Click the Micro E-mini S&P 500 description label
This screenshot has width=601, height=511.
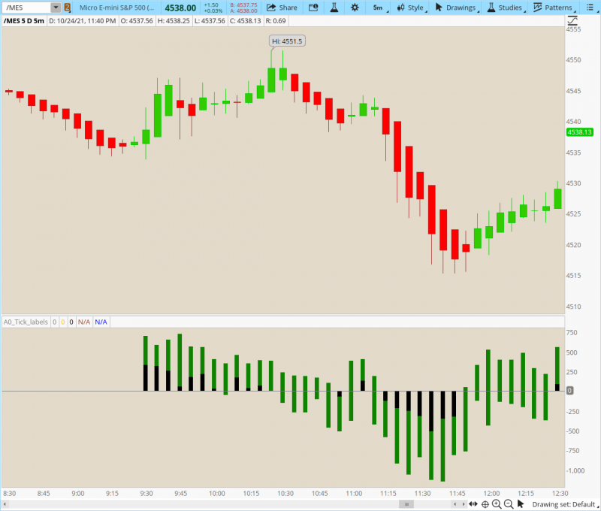coord(116,8)
